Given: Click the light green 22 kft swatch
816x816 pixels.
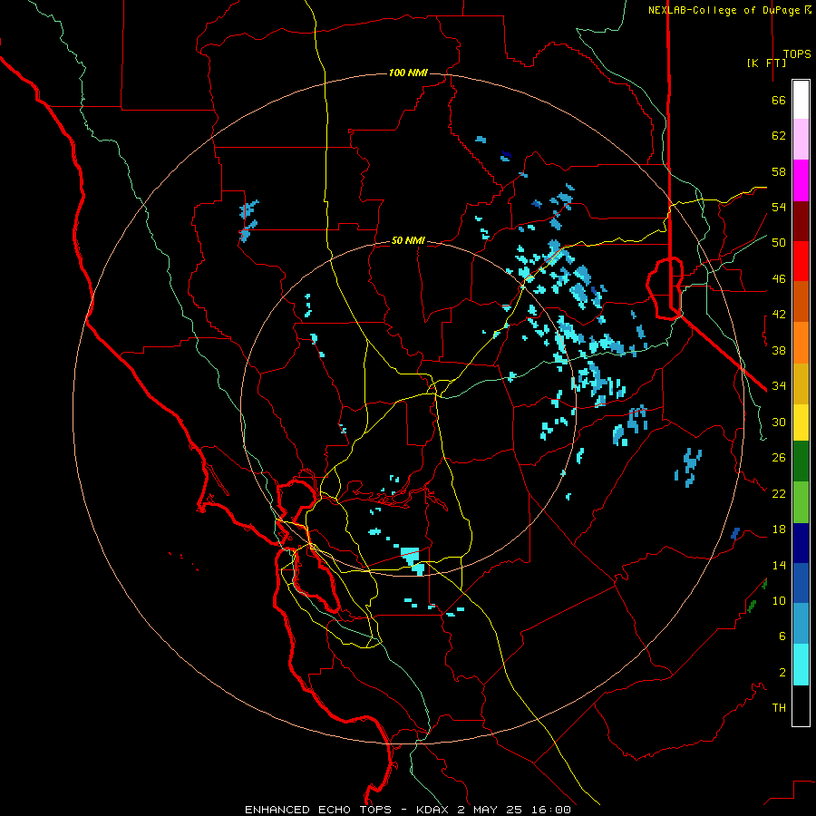Looking at the screenshot, I should tap(801, 502).
